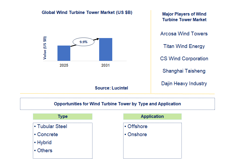This screenshot has width=232, height=164.
Task: Select Arcosa Wind Towers player name
Action: pos(184,34)
